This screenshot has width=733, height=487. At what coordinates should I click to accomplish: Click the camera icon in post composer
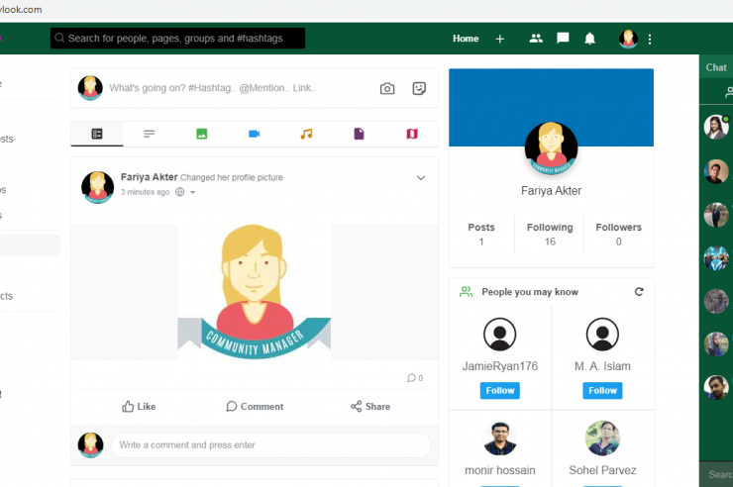(x=387, y=88)
